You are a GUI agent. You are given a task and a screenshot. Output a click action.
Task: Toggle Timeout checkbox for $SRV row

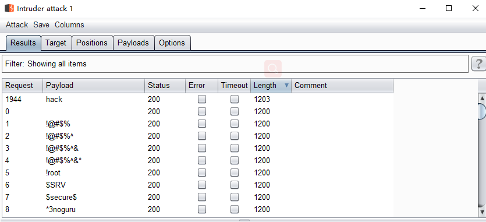[x=235, y=185]
